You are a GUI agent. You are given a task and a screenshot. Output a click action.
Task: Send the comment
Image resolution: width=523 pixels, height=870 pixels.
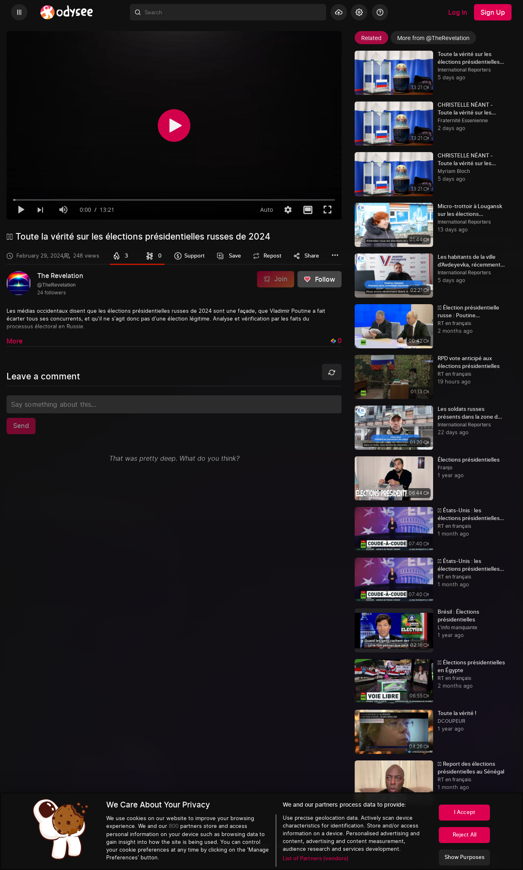coord(21,426)
